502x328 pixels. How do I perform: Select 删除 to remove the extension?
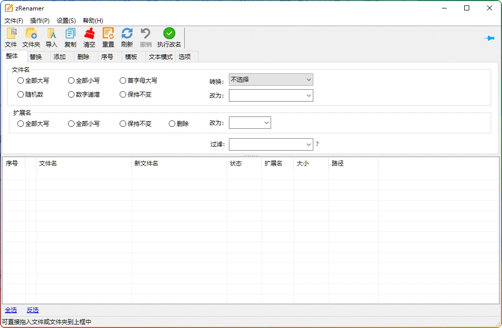(171, 123)
